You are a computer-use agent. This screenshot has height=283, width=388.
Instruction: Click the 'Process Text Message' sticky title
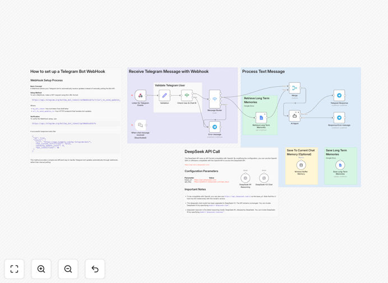coord(264,72)
